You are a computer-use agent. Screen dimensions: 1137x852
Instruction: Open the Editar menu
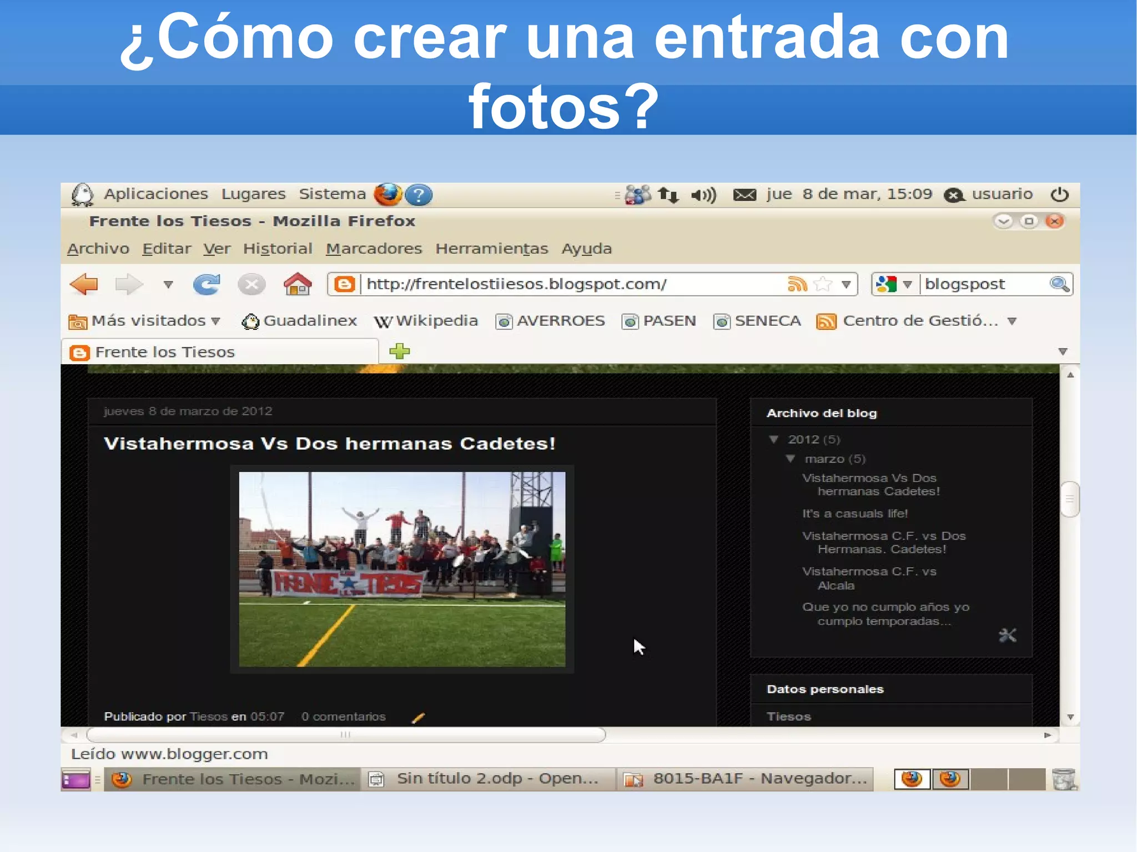(x=167, y=249)
